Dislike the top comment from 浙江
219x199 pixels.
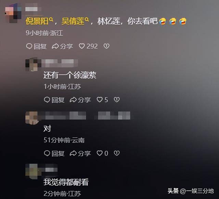click(x=106, y=46)
